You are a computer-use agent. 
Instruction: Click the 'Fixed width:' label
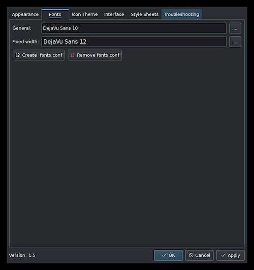point(25,42)
